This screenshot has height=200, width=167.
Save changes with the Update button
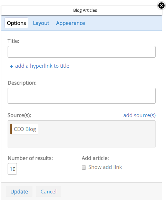(19, 191)
